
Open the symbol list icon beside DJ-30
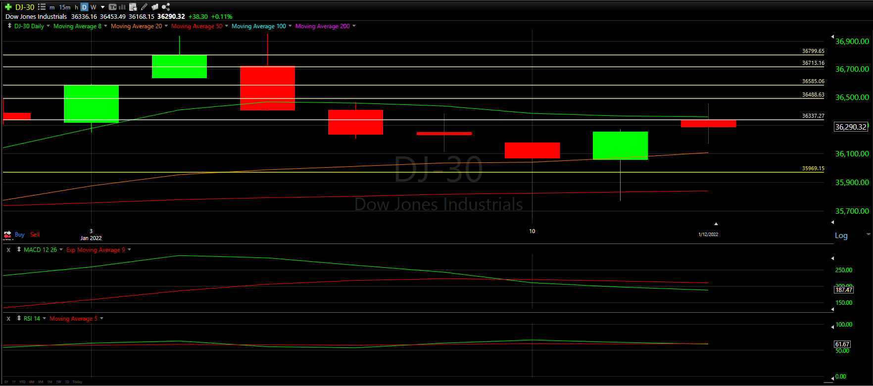42,7
